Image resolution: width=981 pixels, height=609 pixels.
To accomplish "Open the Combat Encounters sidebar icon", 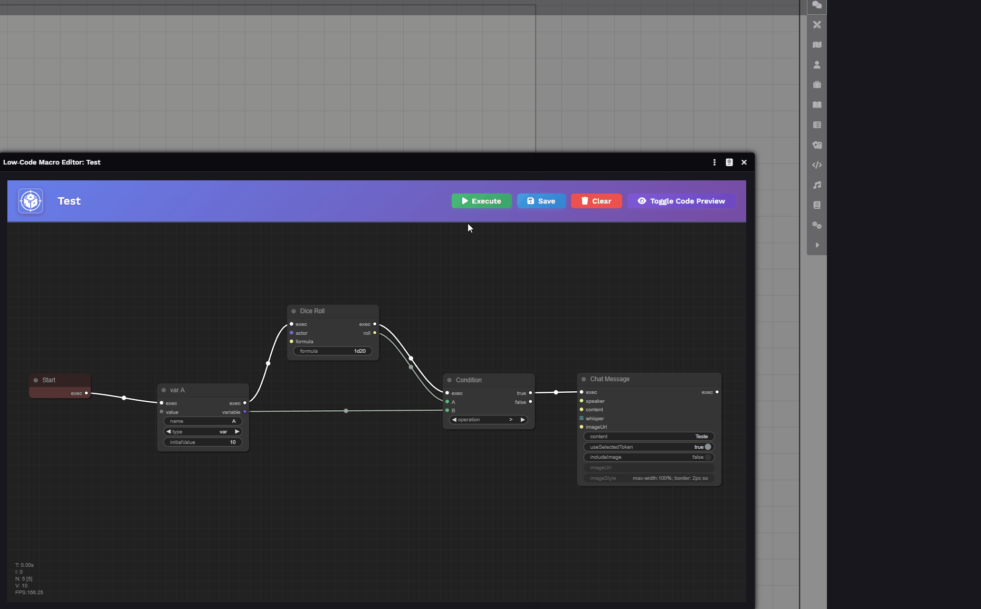I will (x=817, y=25).
